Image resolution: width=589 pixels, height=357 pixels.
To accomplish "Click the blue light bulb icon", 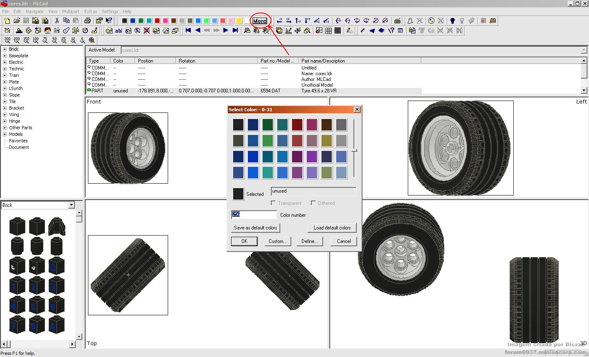I will 452,20.
